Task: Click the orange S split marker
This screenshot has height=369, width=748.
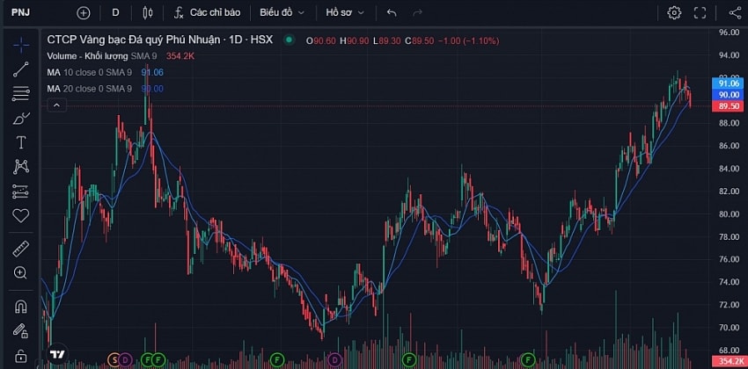Action: pos(114,359)
